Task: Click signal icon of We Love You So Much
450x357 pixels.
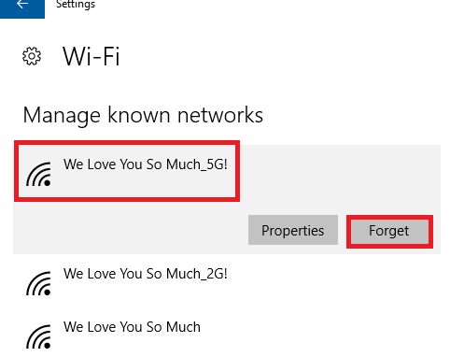Action: tap(38, 336)
